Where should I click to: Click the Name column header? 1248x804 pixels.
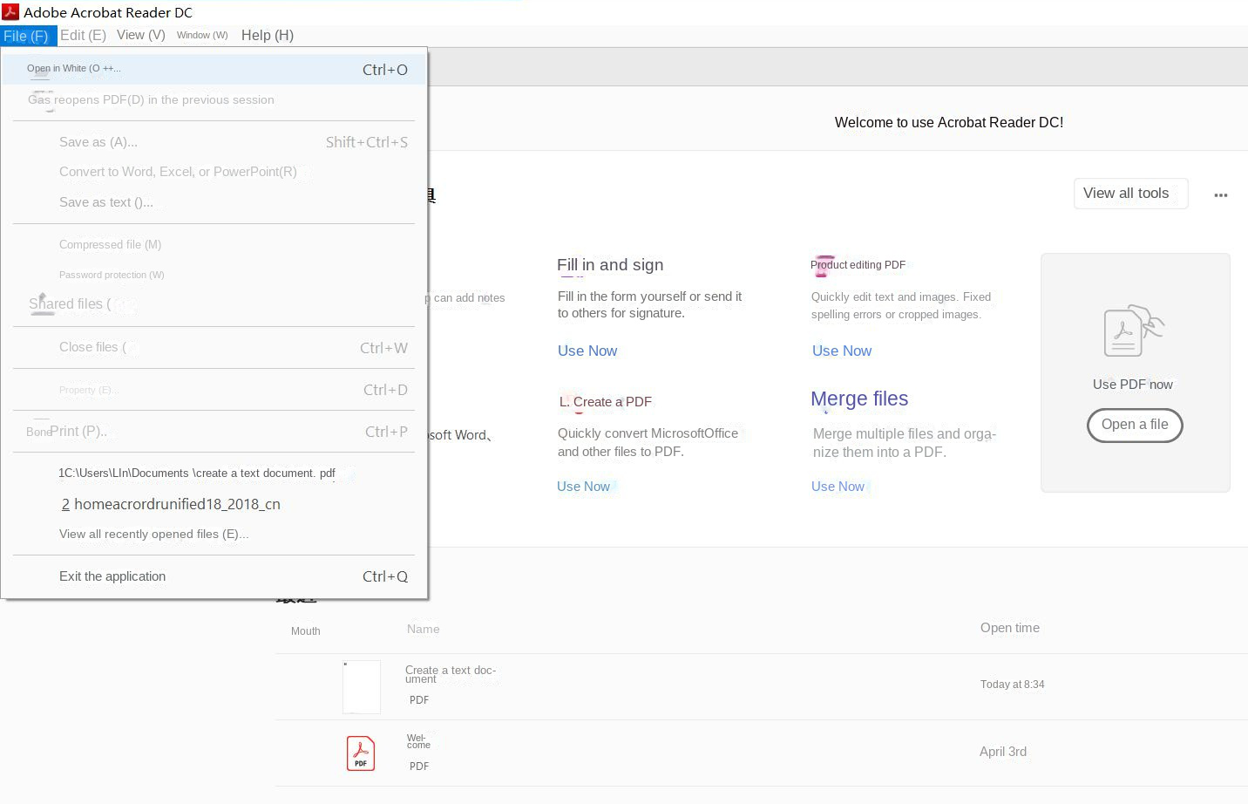(x=423, y=629)
